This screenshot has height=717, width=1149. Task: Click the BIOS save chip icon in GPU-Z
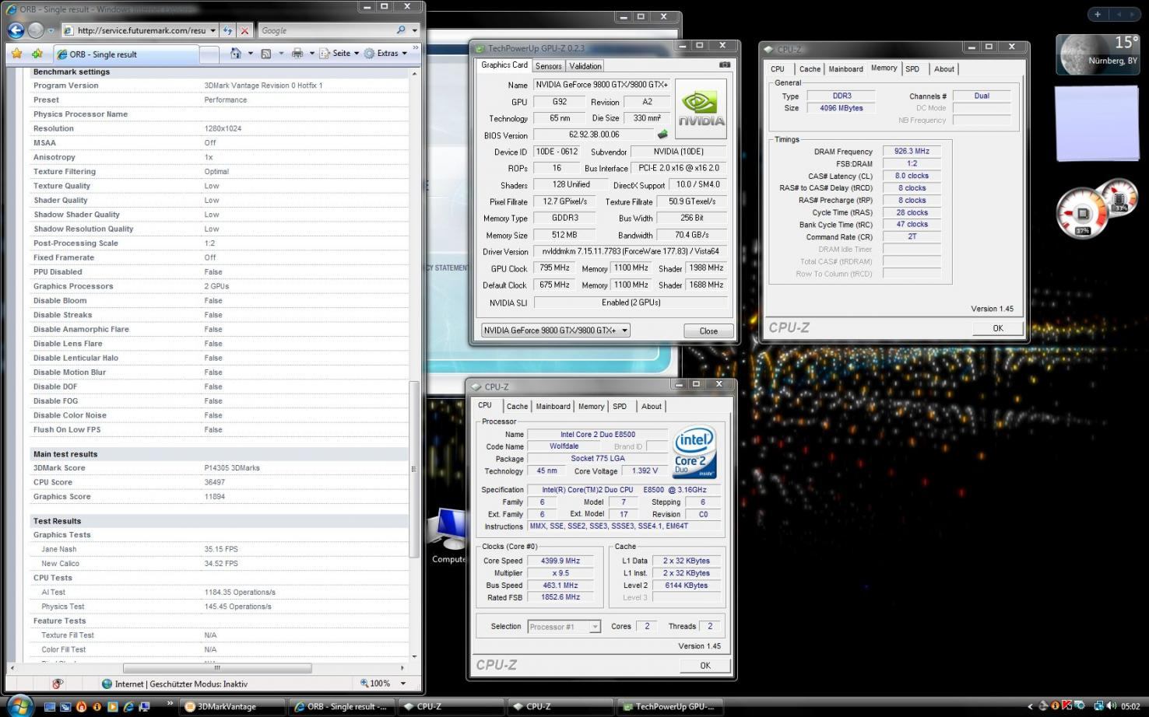[662, 135]
